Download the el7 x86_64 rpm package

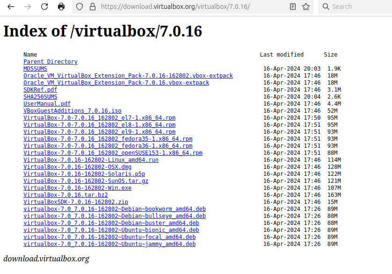pyautogui.click(x=100, y=117)
